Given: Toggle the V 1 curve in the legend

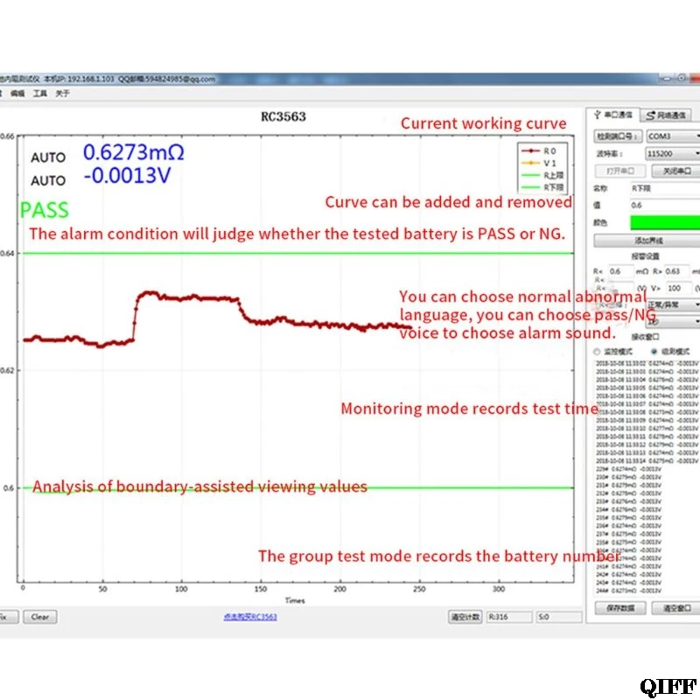Looking at the screenshot, I should 539,163.
